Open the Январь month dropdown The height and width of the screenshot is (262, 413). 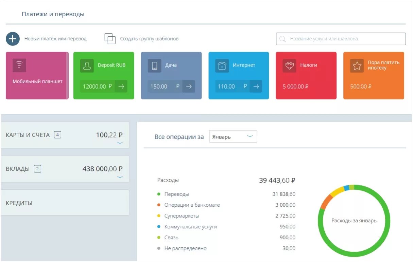pos(233,136)
